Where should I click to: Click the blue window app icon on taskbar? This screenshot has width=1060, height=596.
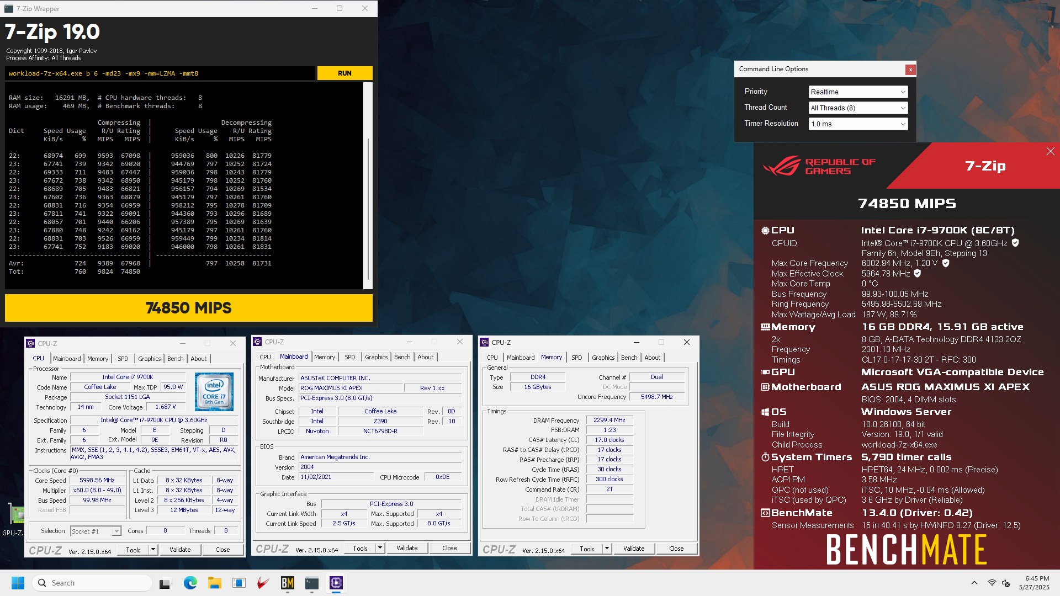coord(239,583)
